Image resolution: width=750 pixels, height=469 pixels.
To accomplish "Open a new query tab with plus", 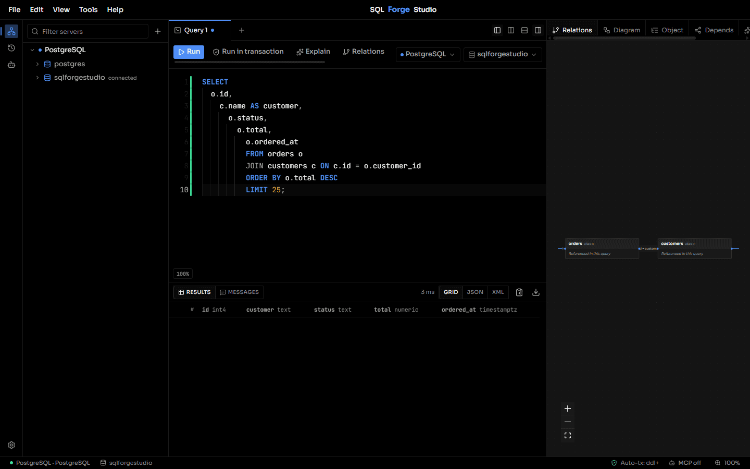I will click(242, 30).
